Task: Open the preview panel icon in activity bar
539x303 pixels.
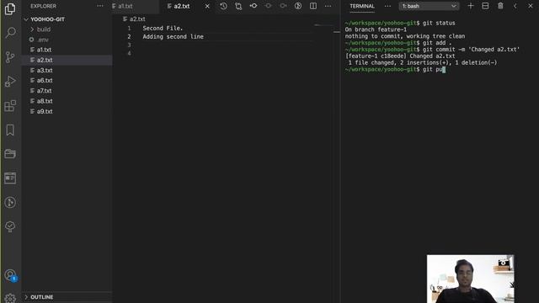Action: [10, 178]
